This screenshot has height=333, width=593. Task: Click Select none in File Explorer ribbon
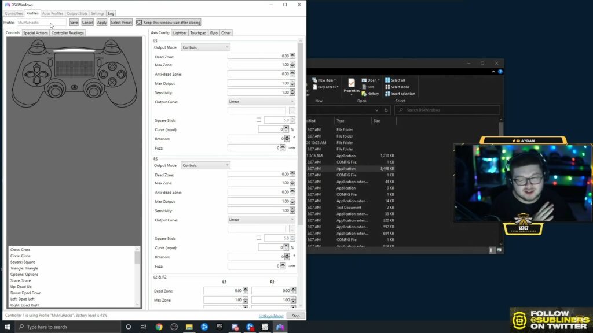(397, 87)
